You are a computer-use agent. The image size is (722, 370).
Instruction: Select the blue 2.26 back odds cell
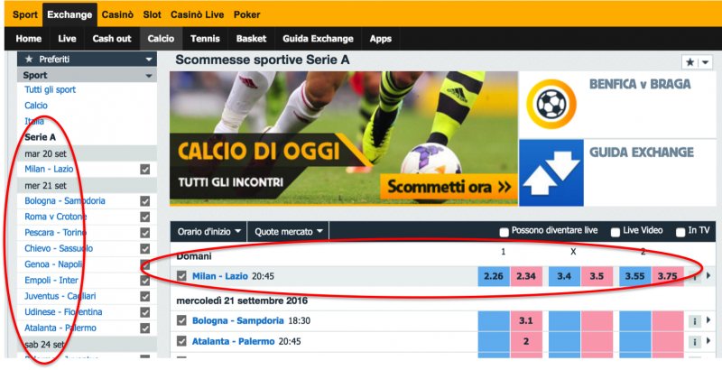coord(494,276)
